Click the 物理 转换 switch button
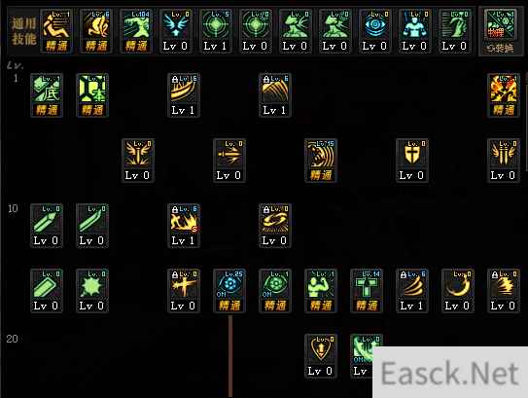 [x=500, y=31]
